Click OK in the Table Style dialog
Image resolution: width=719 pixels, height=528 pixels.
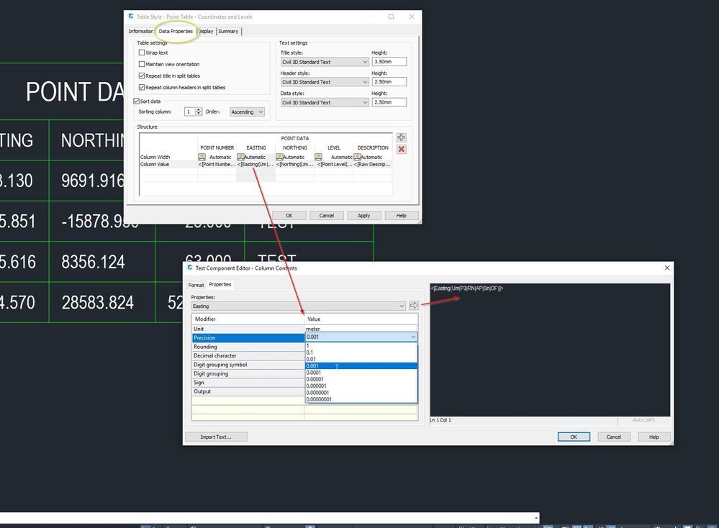click(x=289, y=215)
